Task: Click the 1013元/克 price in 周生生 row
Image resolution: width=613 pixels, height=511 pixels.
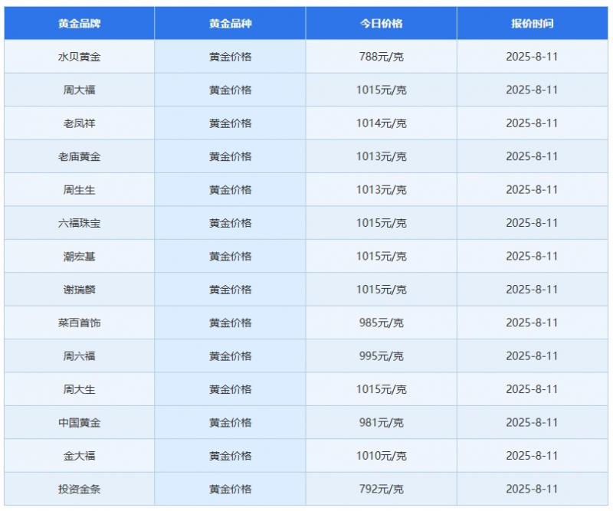Action: click(x=381, y=190)
